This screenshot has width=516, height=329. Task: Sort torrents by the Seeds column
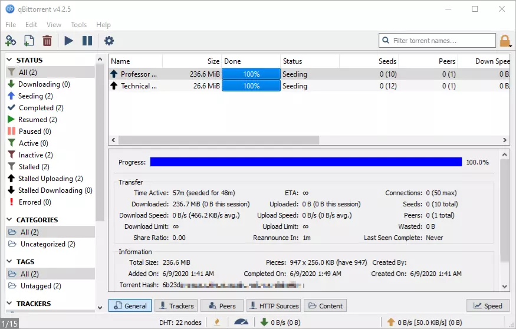coord(369,61)
